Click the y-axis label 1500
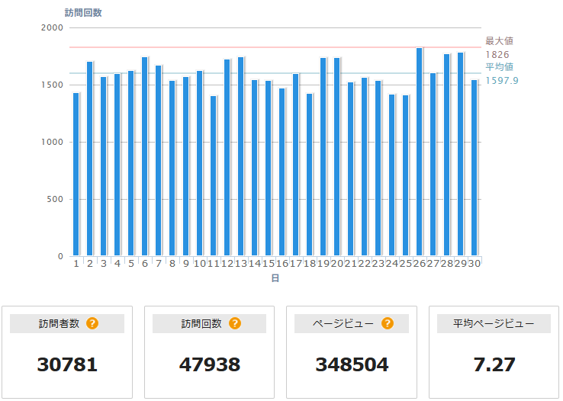 52,85
